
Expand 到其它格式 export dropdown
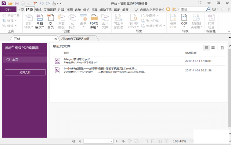point(164,26)
